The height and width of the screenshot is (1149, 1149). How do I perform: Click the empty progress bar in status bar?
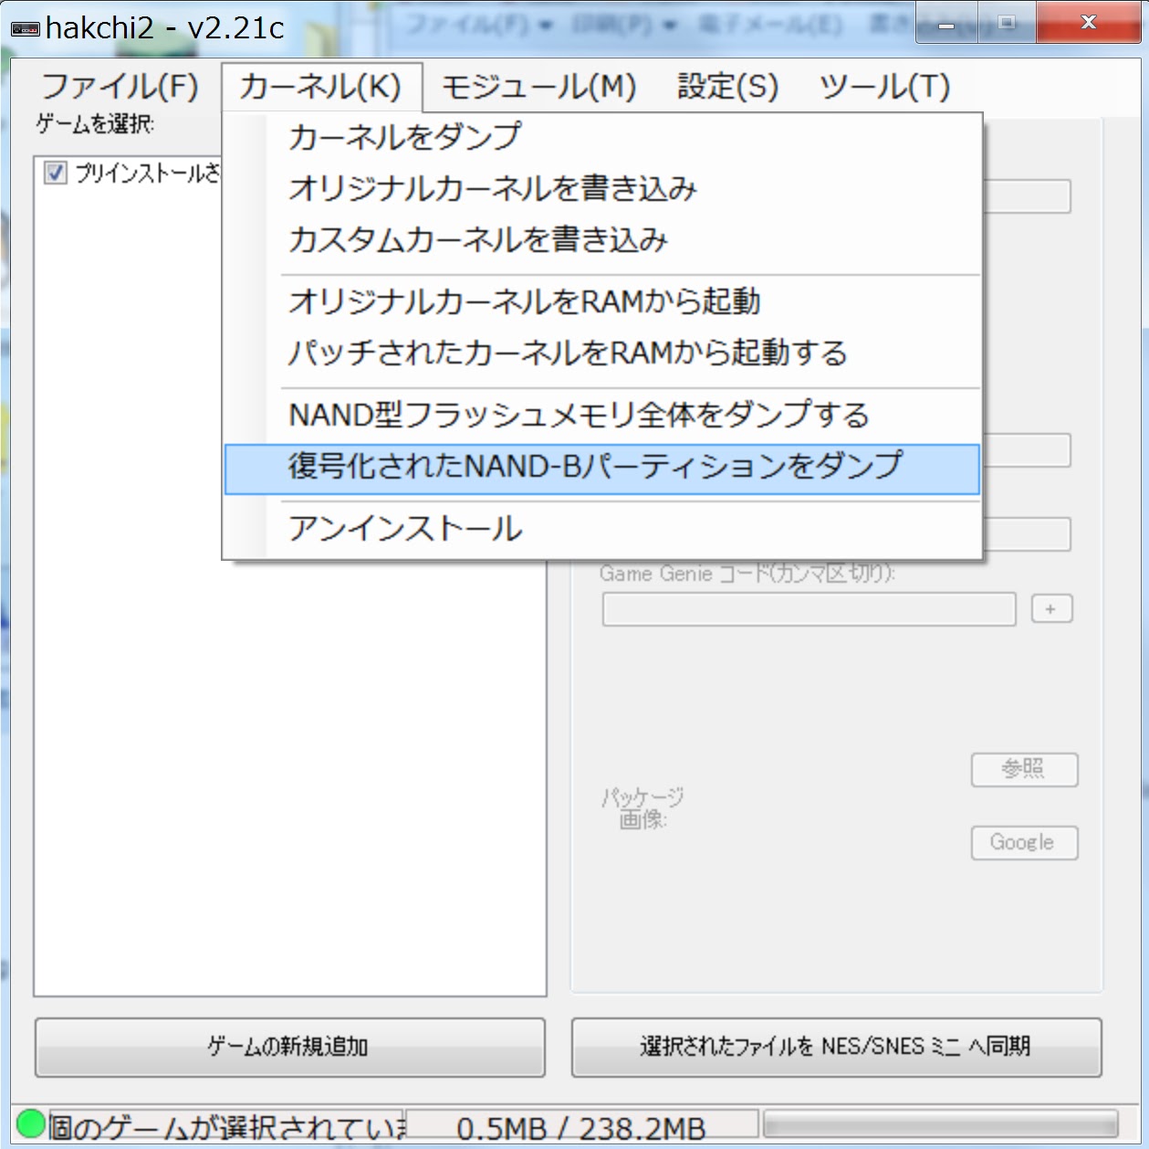[941, 1124]
